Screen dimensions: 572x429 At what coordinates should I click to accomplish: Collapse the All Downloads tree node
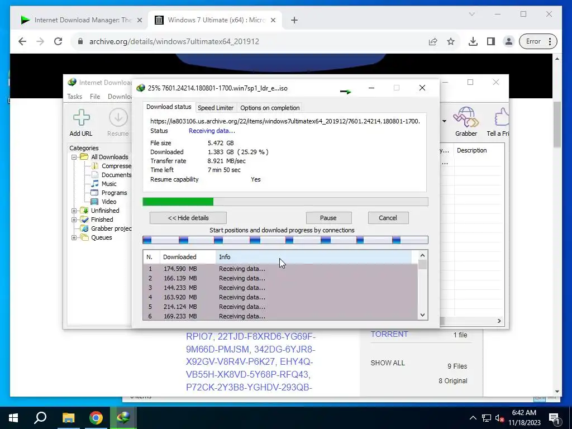pyautogui.click(x=74, y=157)
